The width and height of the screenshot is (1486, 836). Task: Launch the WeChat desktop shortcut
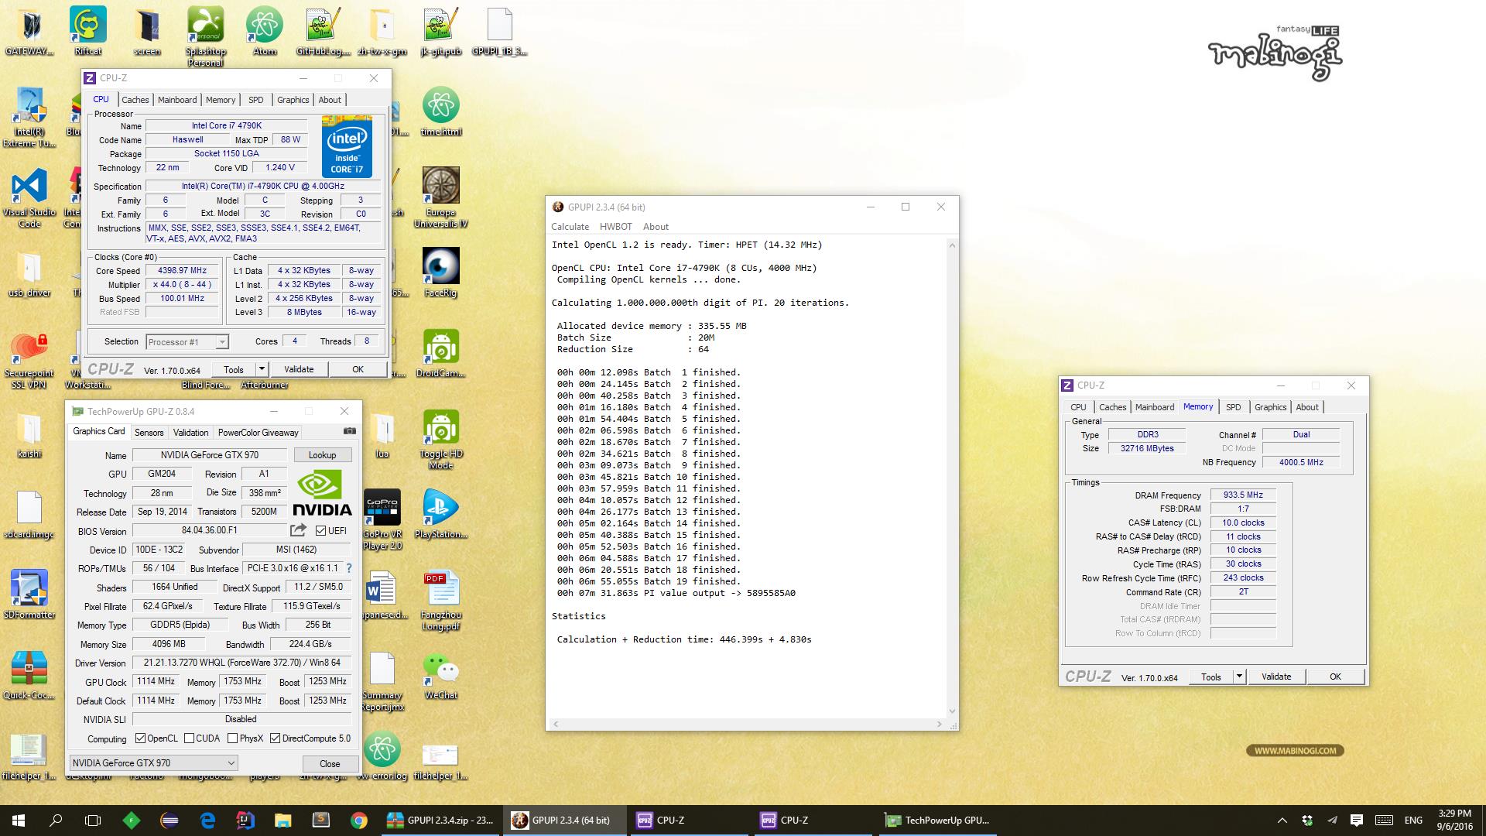(441, 675)
